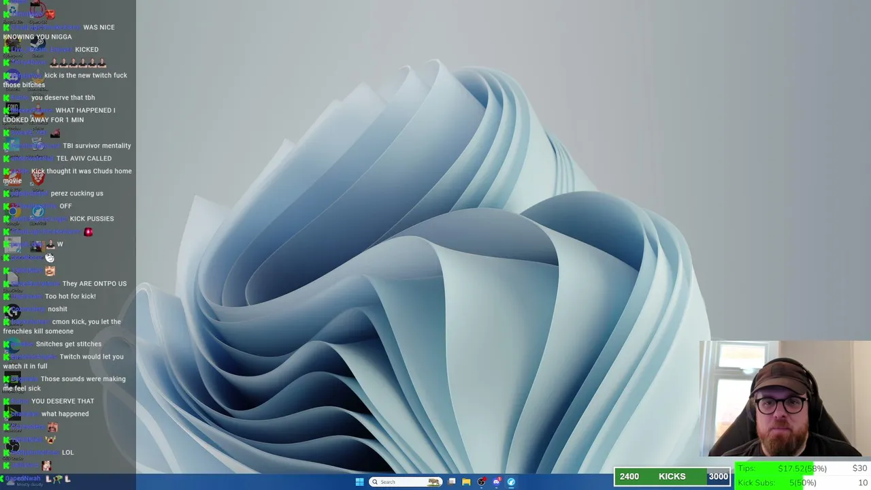Image resolution: width=871 pixels, height=490 pixels.
Task: Switch to OBS Studio on the taskbar
Action: (482, 482)
